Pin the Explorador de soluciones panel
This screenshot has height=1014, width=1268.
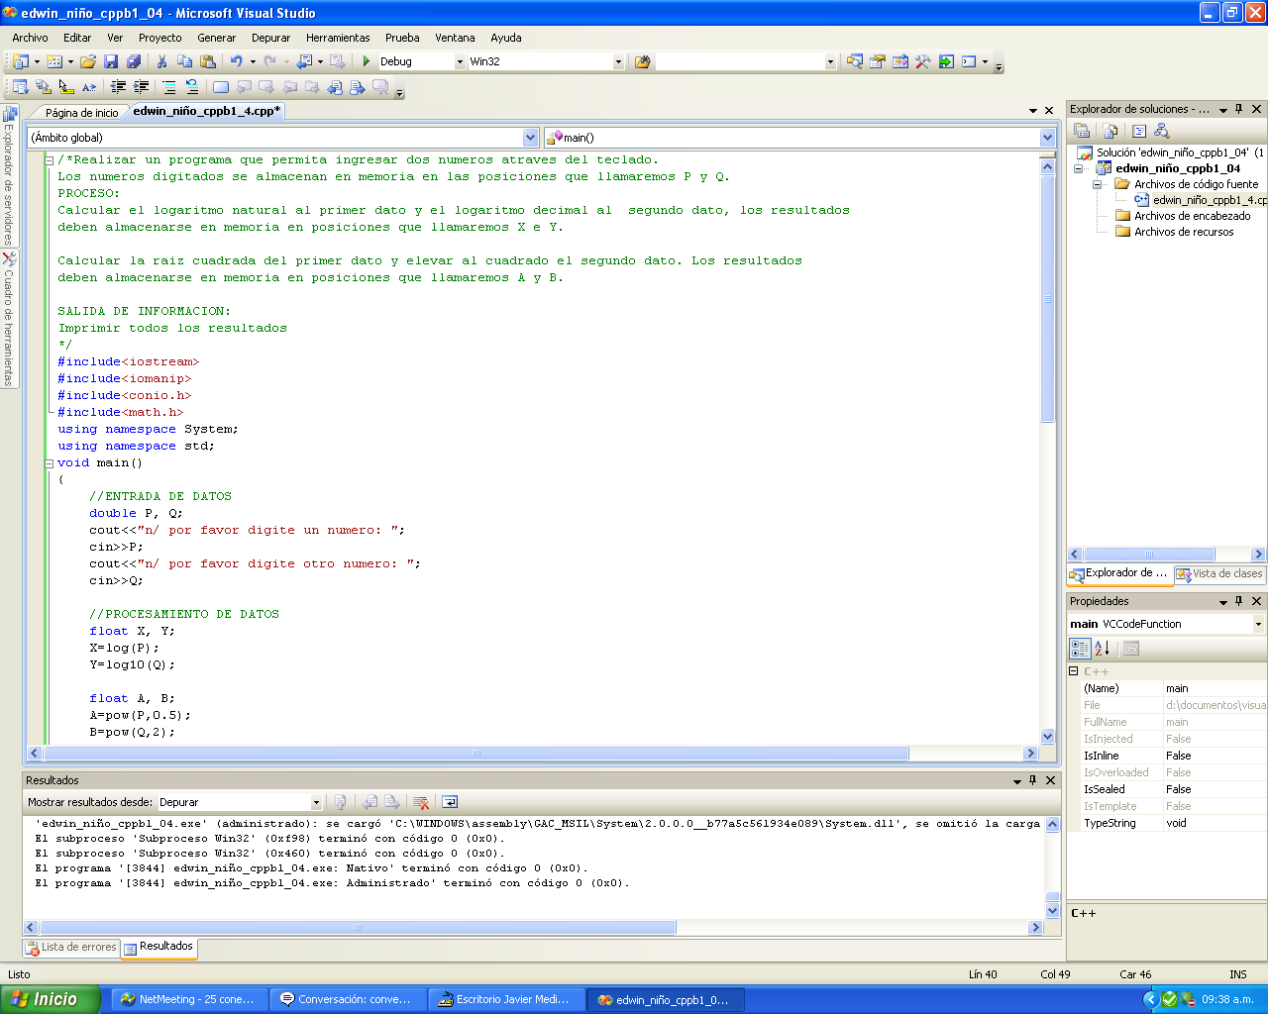(x=1240, y=109)
